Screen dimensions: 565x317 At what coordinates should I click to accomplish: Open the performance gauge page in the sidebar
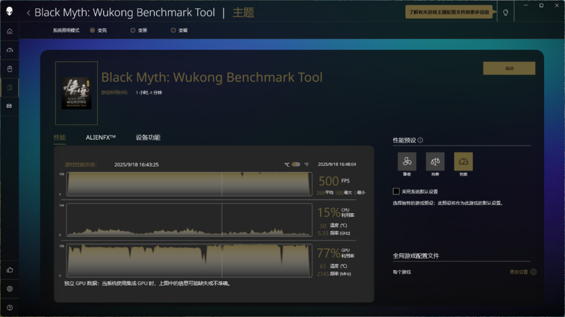coord(10,50)
